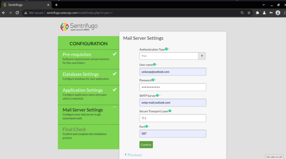Focus the User name input field
This screenshot has width=286, height=159.
pos(173,72)
